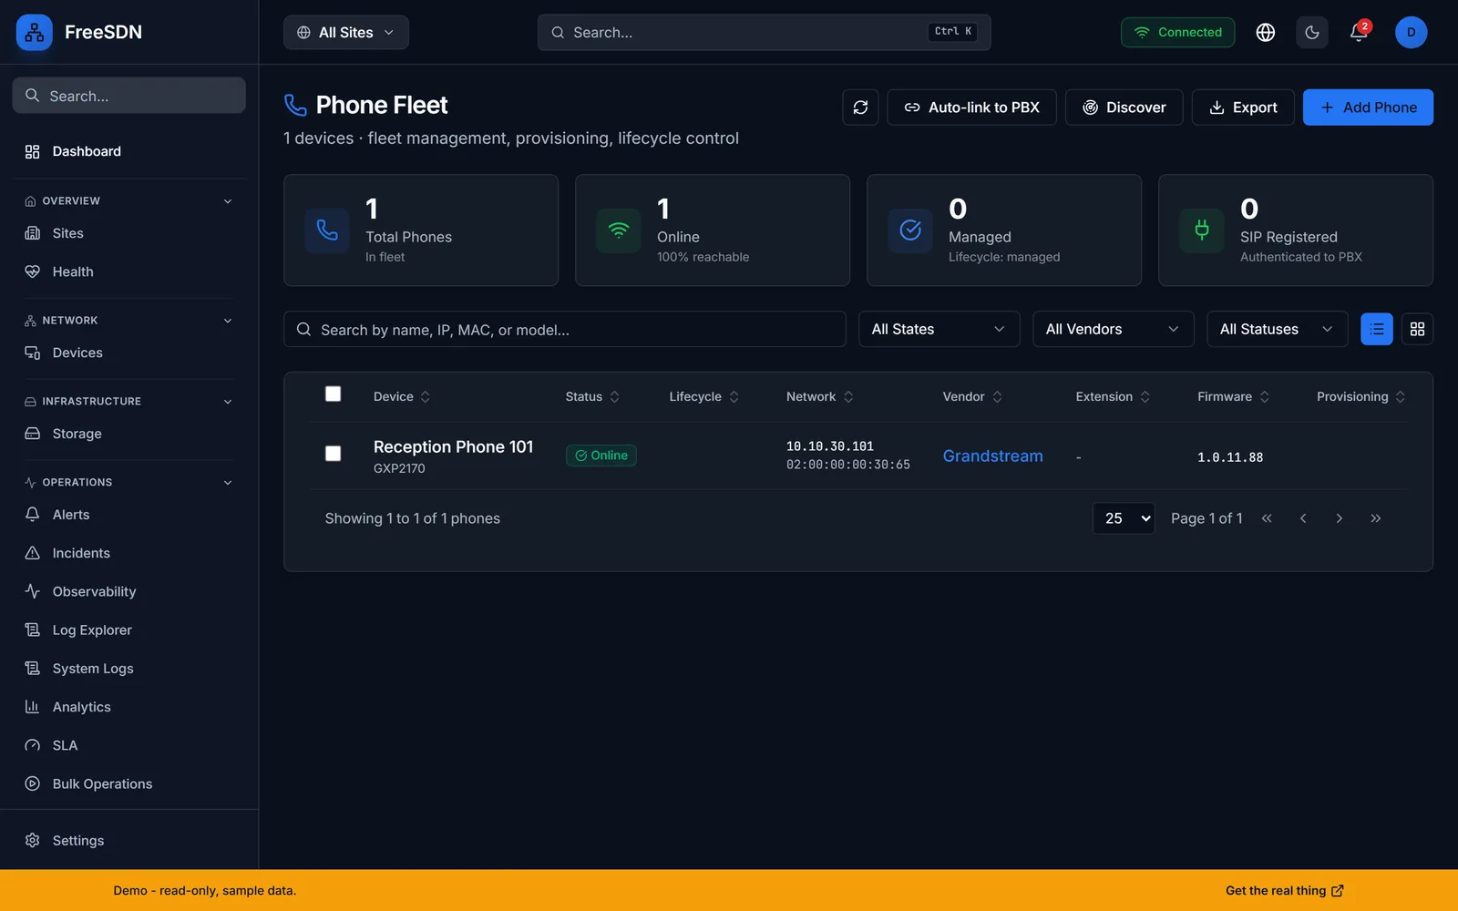Click Total Phones card phone icon
This screenshot has height=911, width=1458.
pyautogui.click(x=327, y=230)
